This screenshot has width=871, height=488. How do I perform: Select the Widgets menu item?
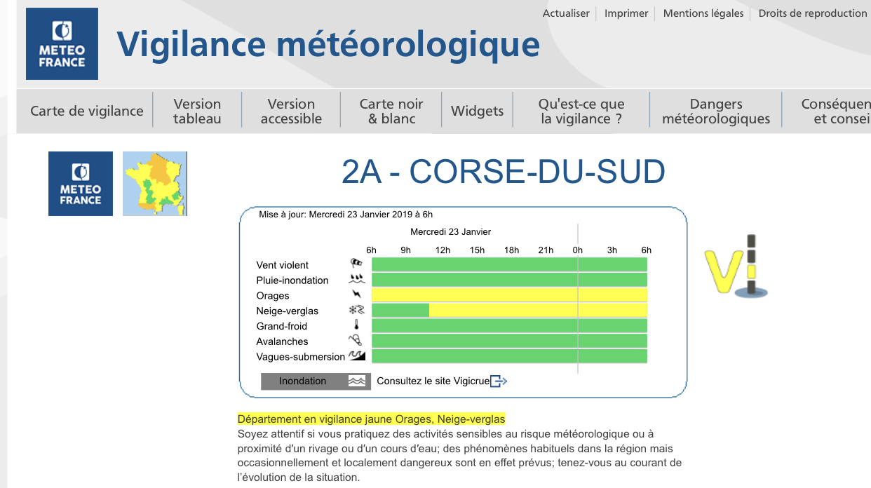[x=477, y=111]
